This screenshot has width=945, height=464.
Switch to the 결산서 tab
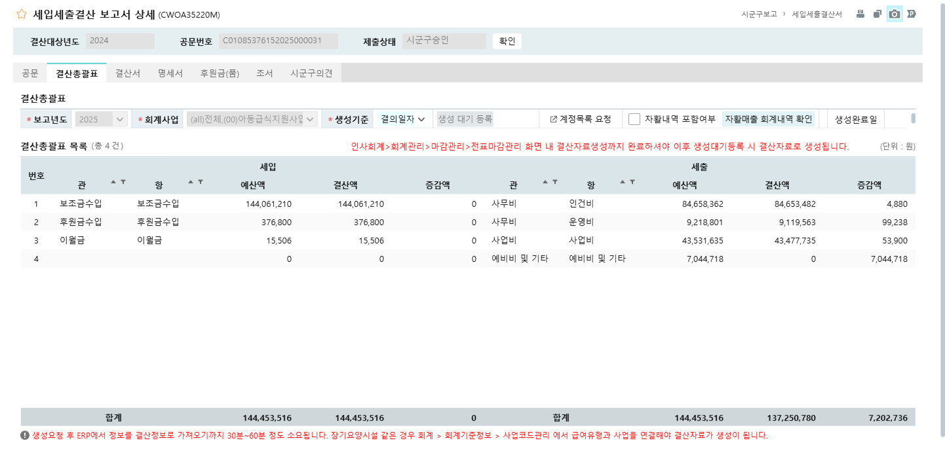click(x=128, y=73)
